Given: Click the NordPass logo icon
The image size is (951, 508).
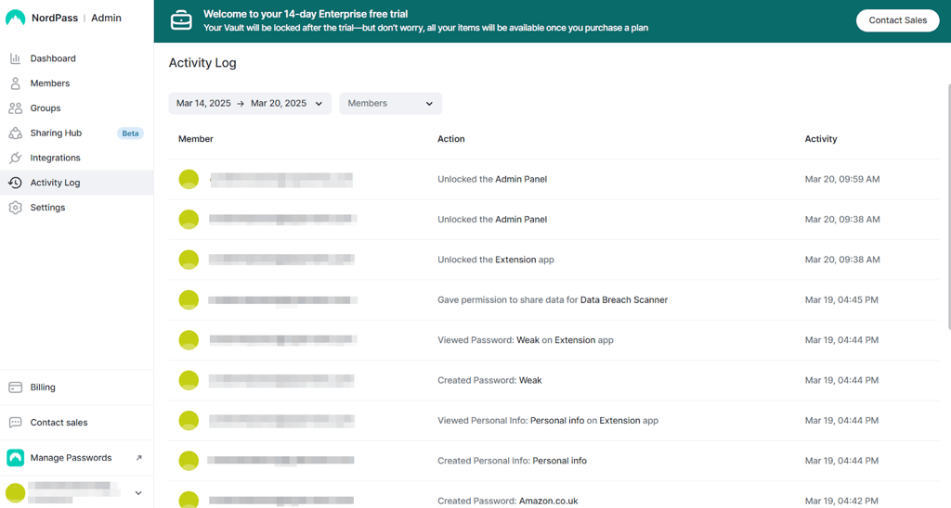Looking at the screenshot, I should tap(15, 19).
